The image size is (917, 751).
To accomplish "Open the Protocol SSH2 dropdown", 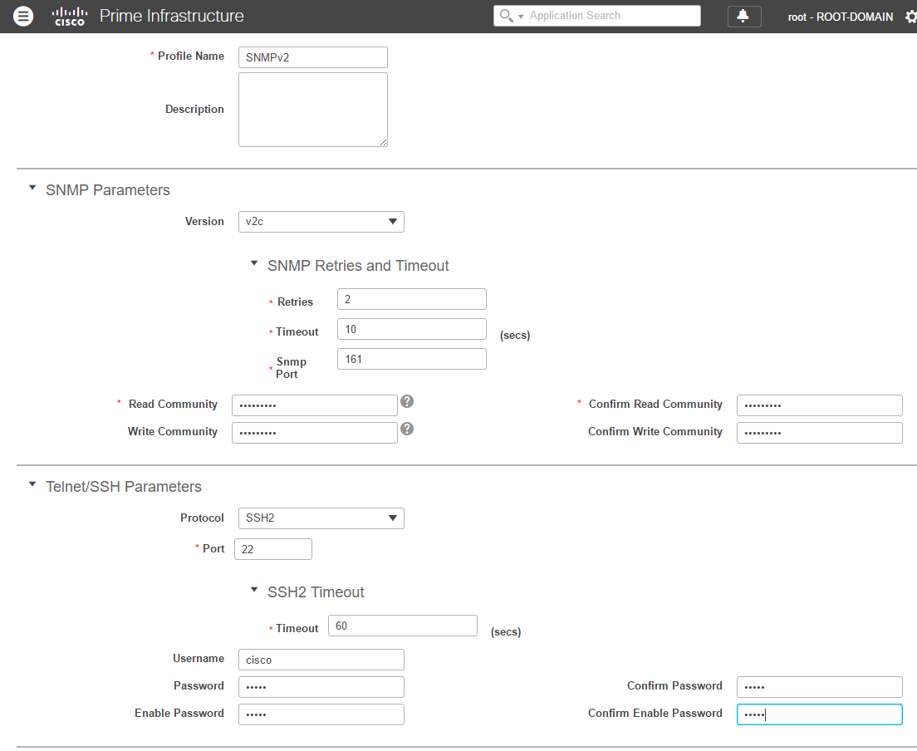I will 321,518.
